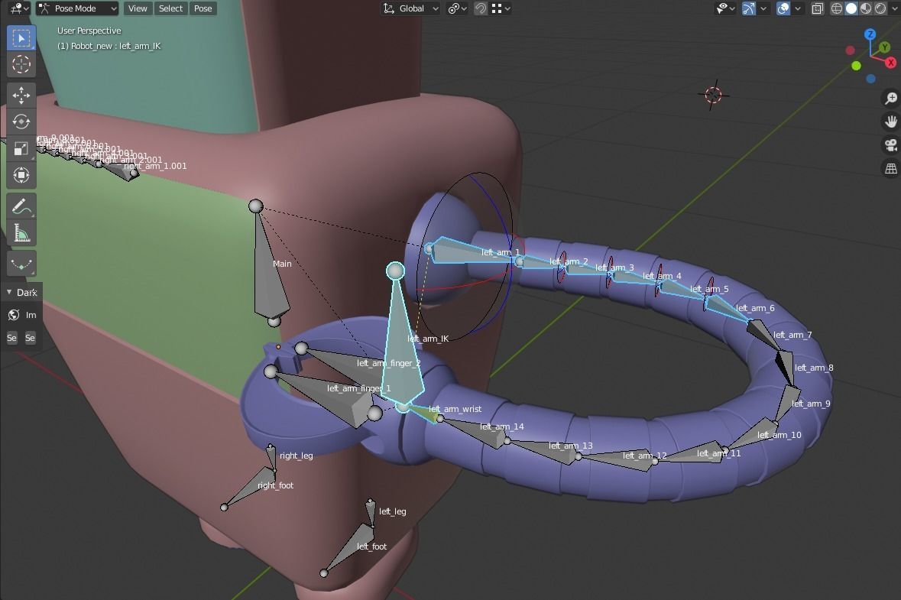Click the red X axis gizmo handle
This screenshot has height=600, width=901.
[890, 62]
